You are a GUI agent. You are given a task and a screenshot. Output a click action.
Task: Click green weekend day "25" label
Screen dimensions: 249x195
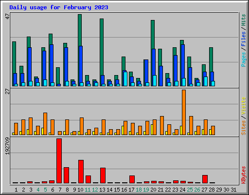click(x=190, y=190)
